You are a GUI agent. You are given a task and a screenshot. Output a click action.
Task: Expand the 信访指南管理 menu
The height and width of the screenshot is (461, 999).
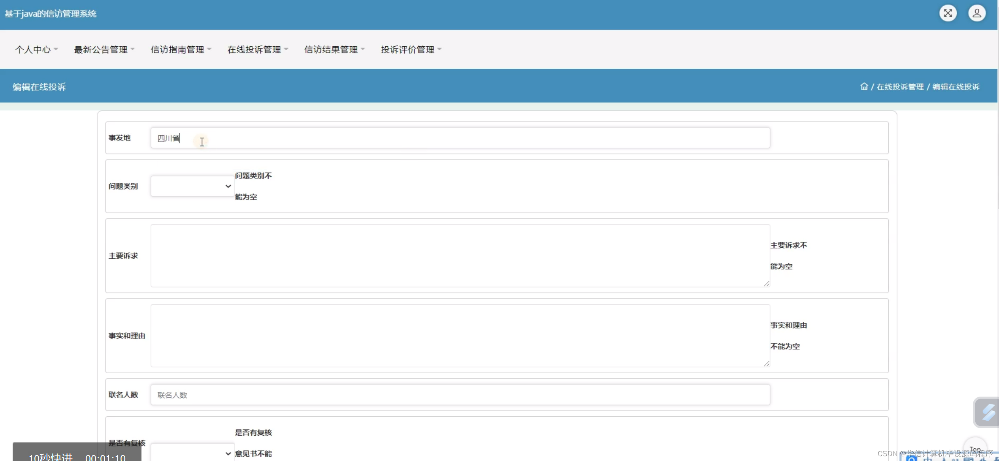pyautogui.click(x=181, y=49)
